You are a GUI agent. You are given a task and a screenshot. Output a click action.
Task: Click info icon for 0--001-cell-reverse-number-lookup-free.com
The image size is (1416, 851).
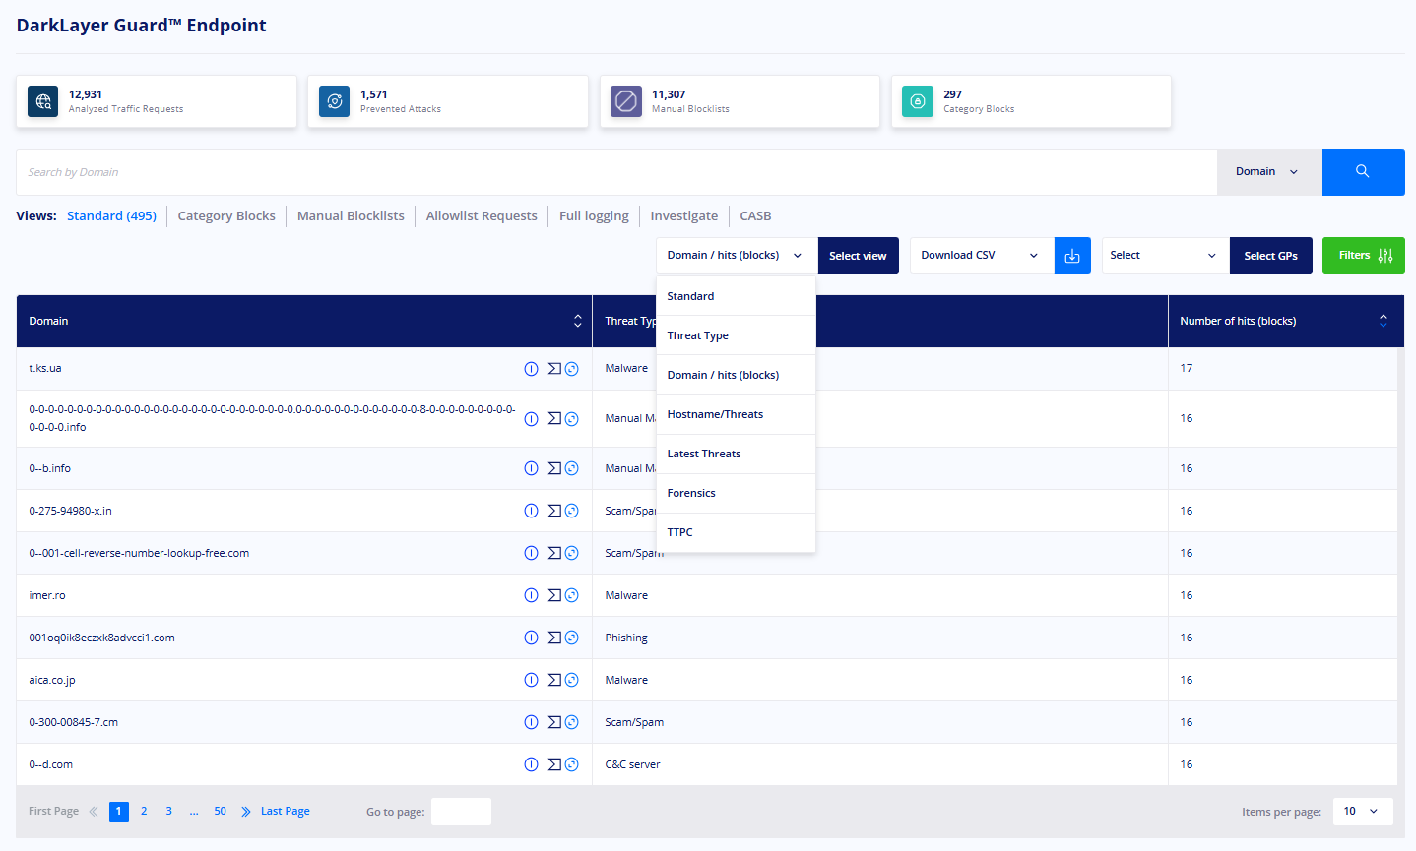coord(531,553)
